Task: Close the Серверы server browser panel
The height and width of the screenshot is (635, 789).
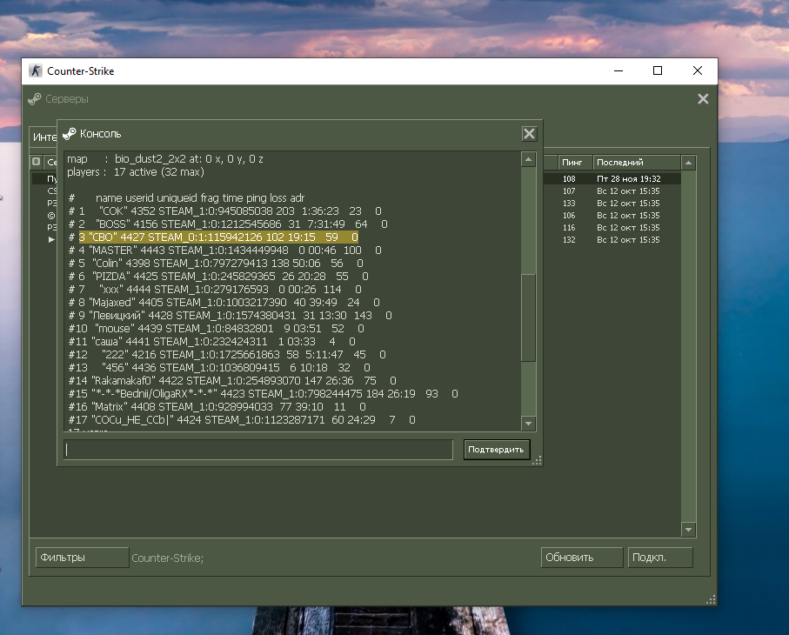Action: 703,99
